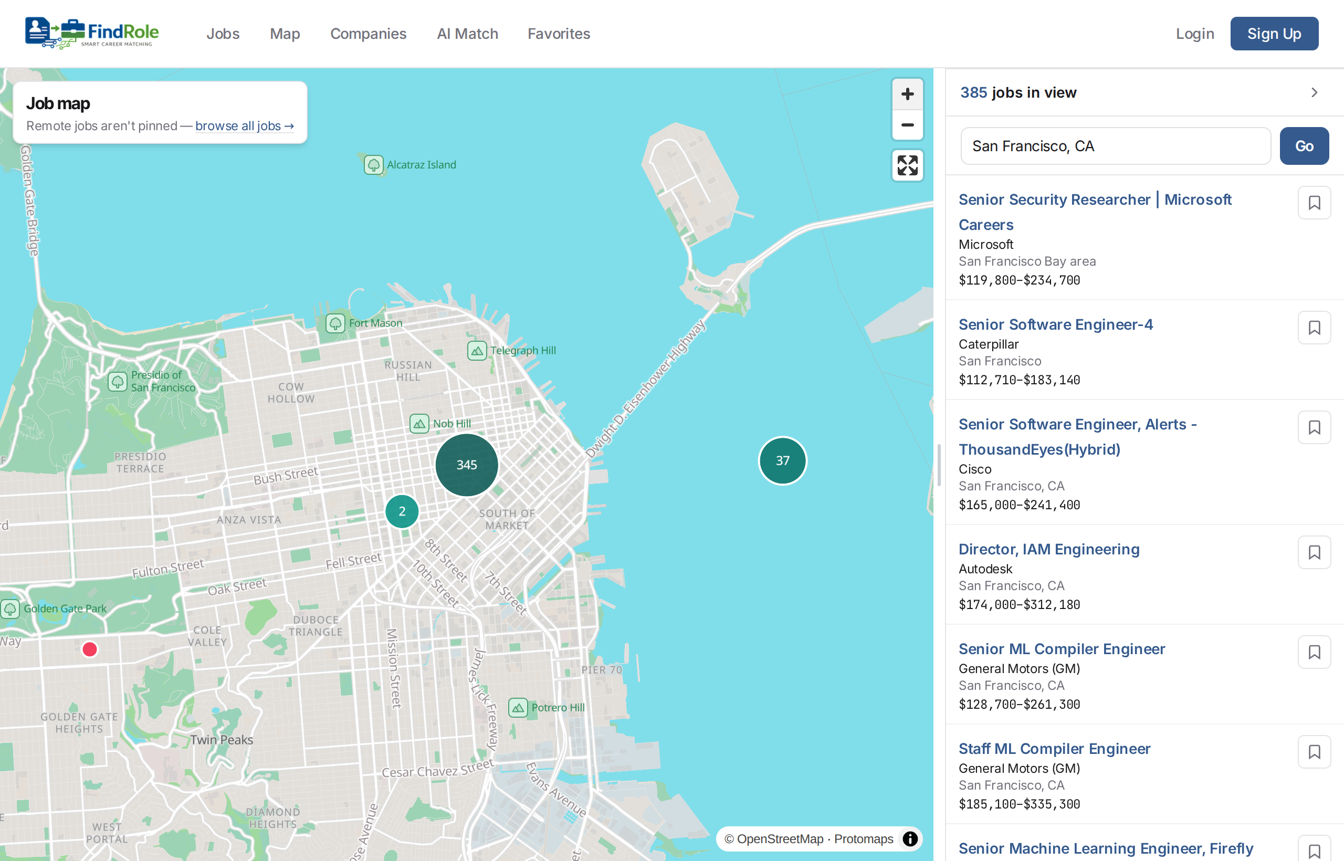Click the Caterpillar company name
Image resolution: width=1344 pixels, height=861 pixels.
[989, 344]
